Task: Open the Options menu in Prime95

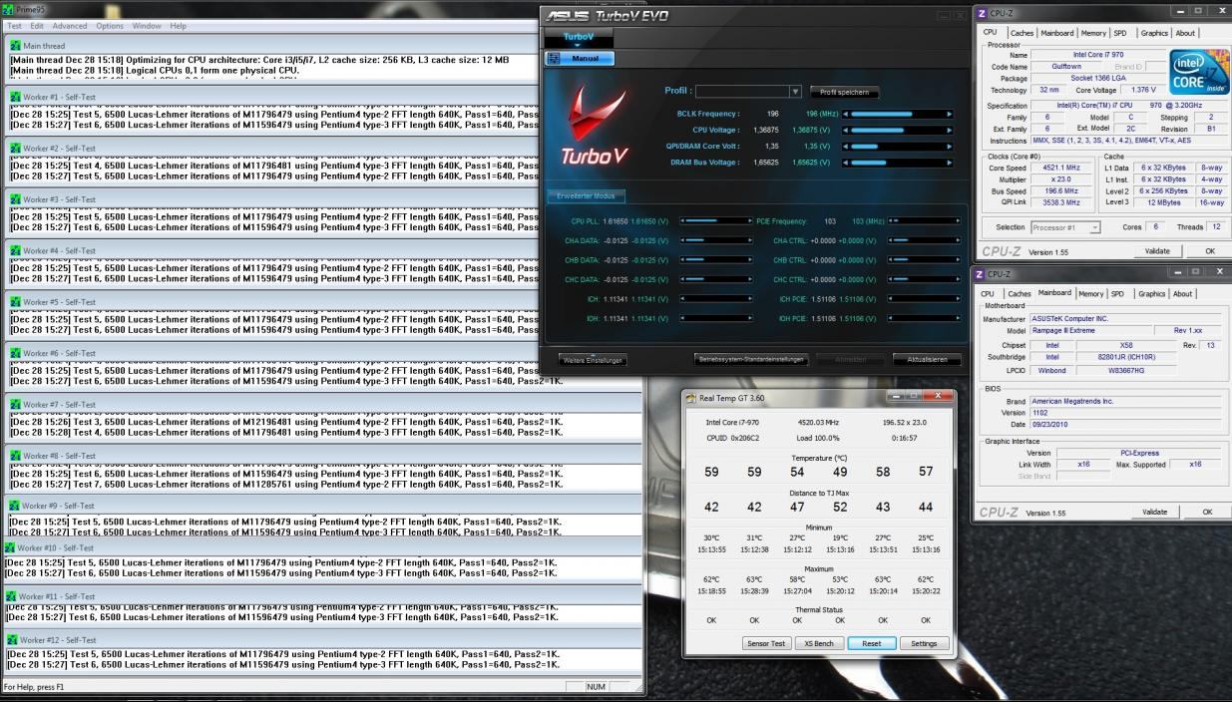Action: [110, 26]
